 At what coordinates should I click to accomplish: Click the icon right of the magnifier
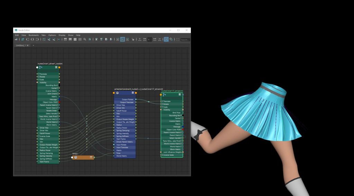coord(90,39)
